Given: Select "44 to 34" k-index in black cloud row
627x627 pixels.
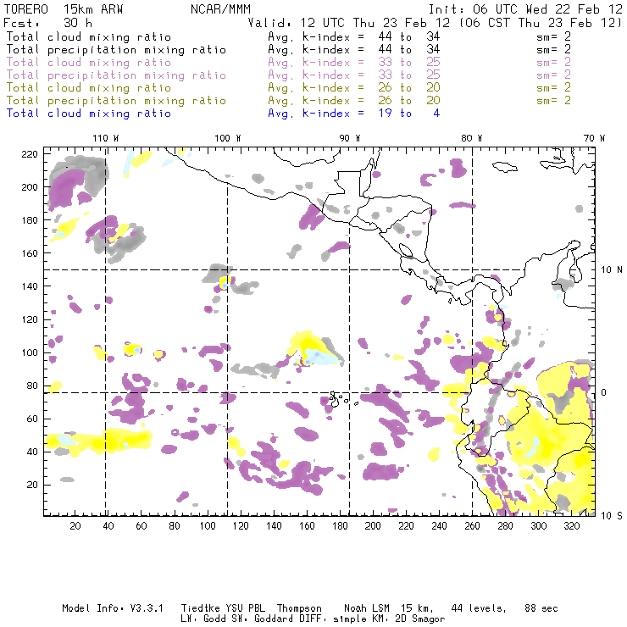Looking at the screenshot, I should [x=409, y=37].
